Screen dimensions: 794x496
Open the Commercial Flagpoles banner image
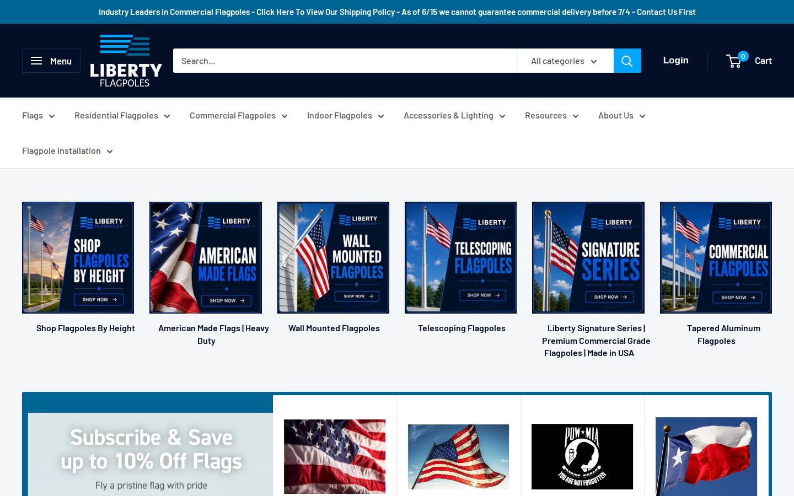[716, 257]
